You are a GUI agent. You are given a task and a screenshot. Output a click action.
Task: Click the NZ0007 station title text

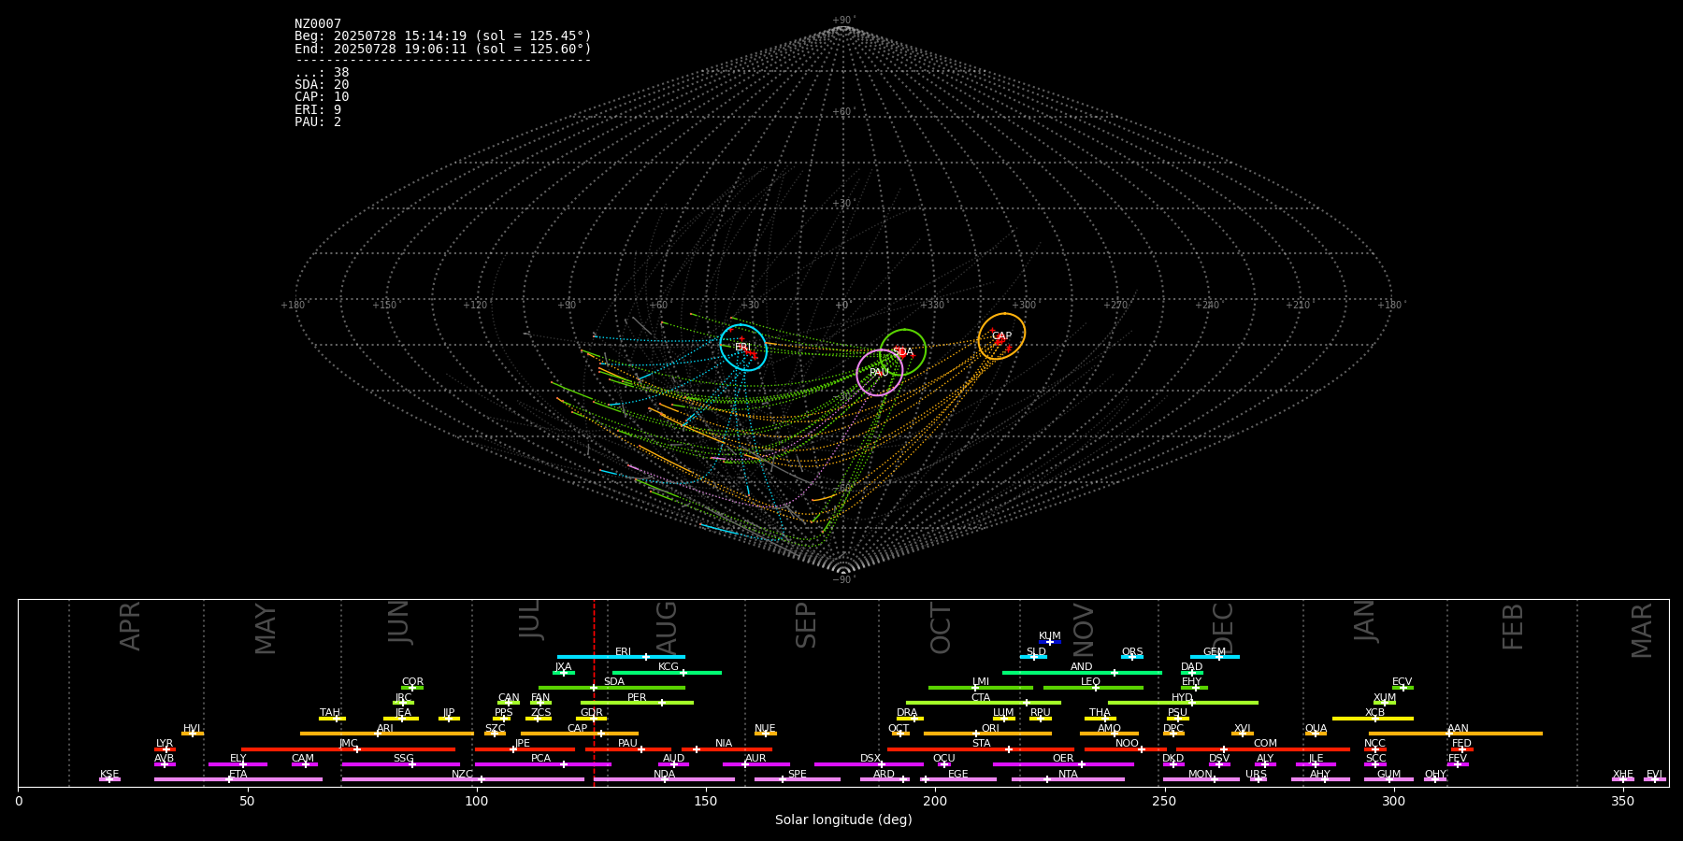point(318,24)
